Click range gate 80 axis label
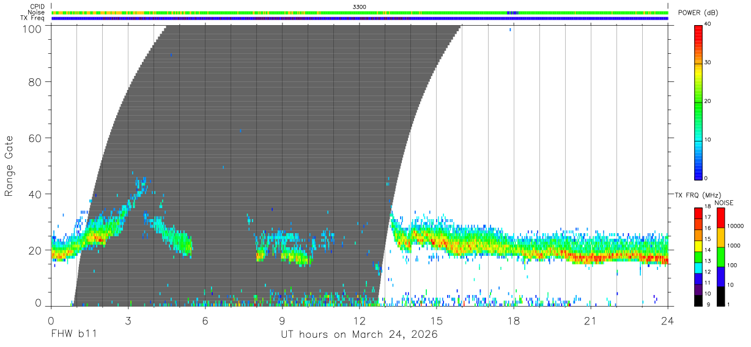This screenshot has width=751, height=347. [36, 81]
